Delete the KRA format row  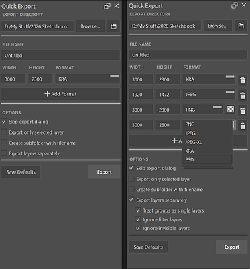(243, 80)
